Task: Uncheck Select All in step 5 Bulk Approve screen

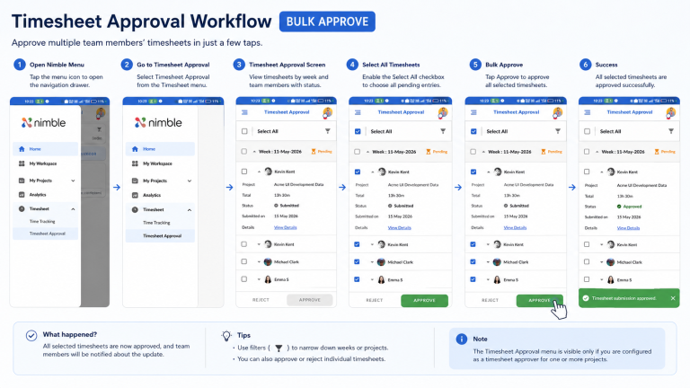Action: click(473, 131)
